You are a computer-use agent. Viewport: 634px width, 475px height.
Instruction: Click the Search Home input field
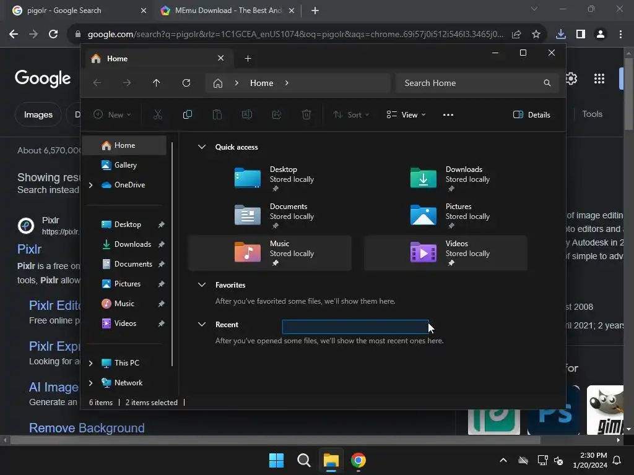(x=477, y=83)
